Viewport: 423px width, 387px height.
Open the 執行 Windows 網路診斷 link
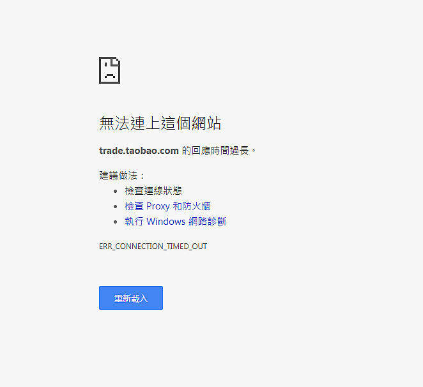coord(175,222)
